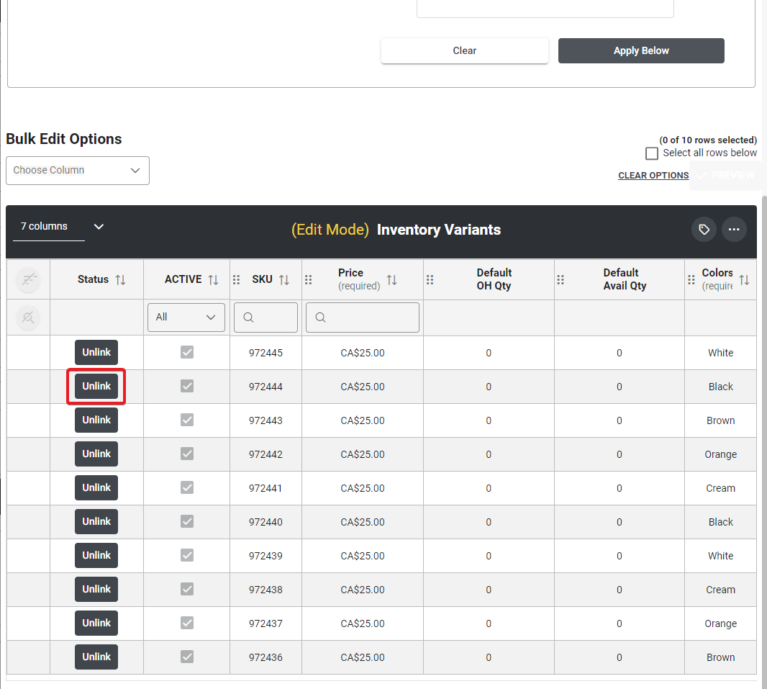
Task: Click the tag icon in table header
Action: 704,230
